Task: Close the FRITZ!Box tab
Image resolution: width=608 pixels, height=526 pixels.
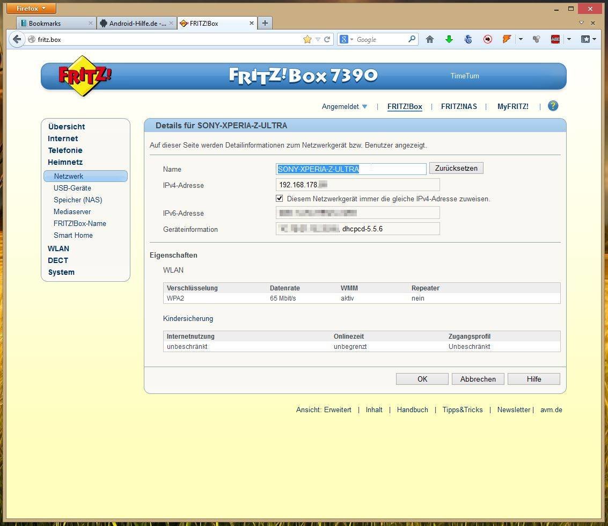Action: point(251,23)
